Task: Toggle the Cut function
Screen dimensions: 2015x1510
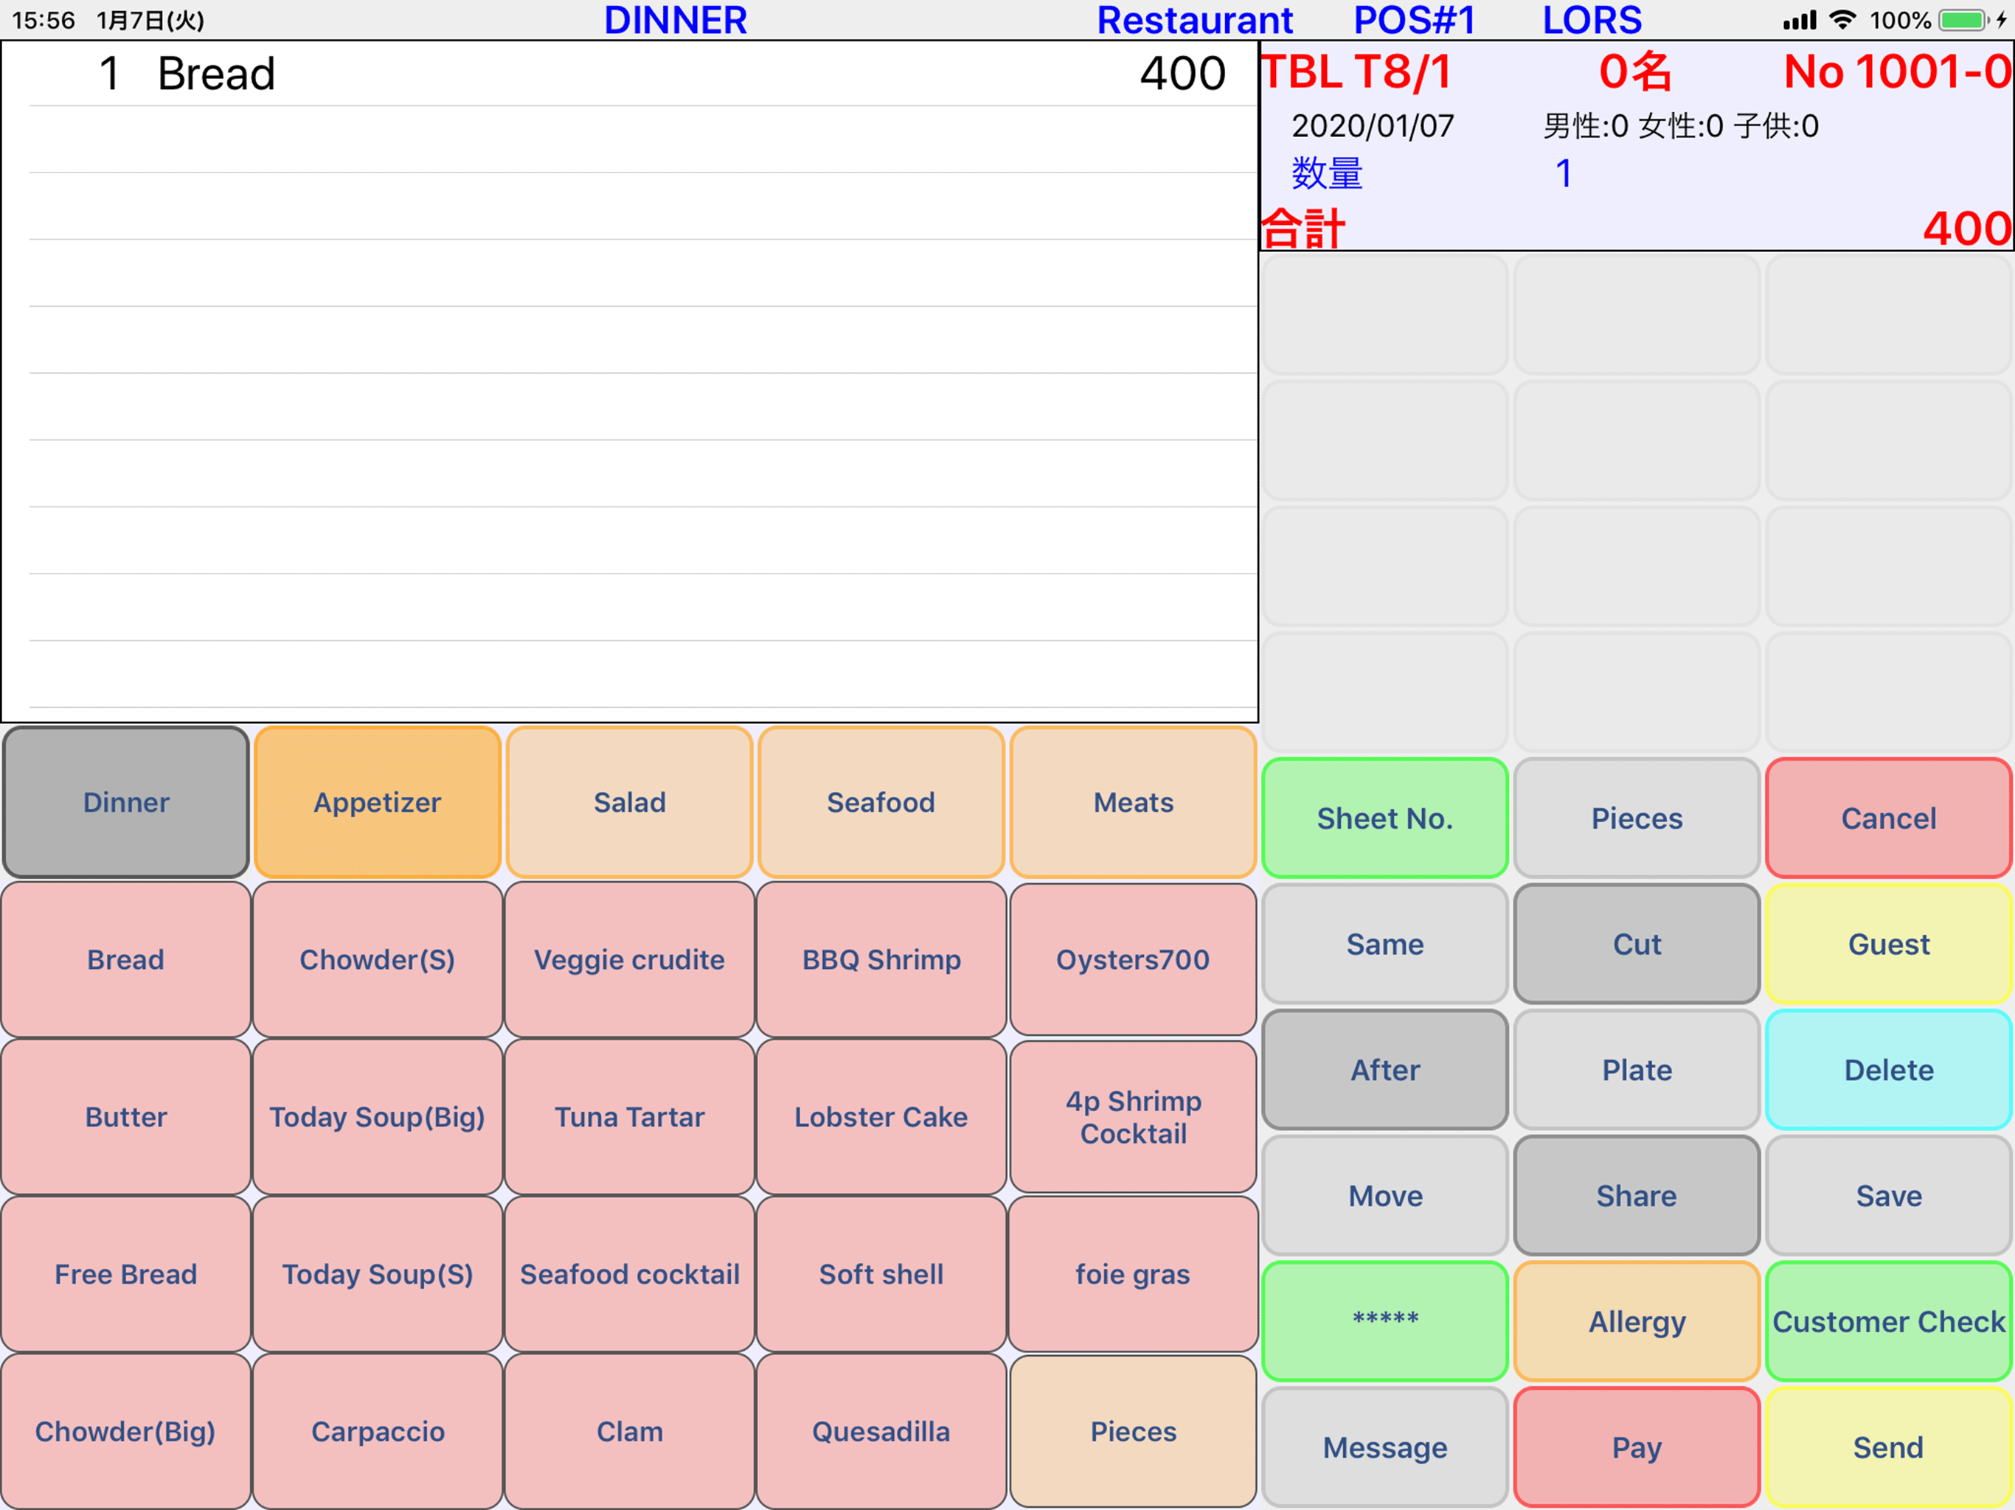Action: [1637, 944]
